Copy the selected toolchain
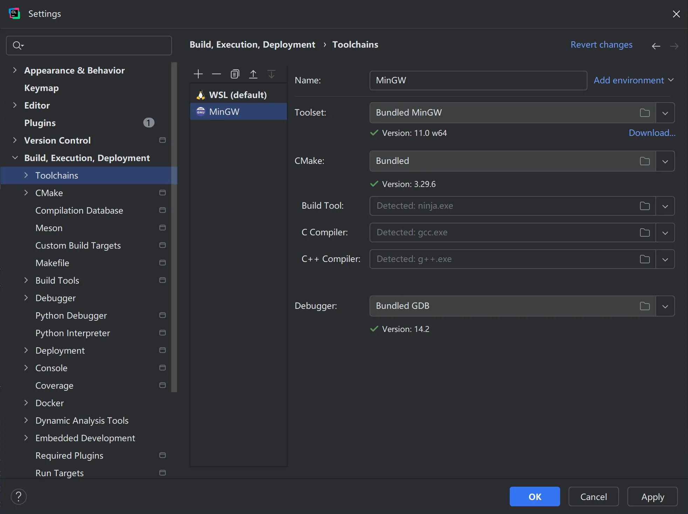Screen dimensions: 688x514 click(x=235, y=74)
